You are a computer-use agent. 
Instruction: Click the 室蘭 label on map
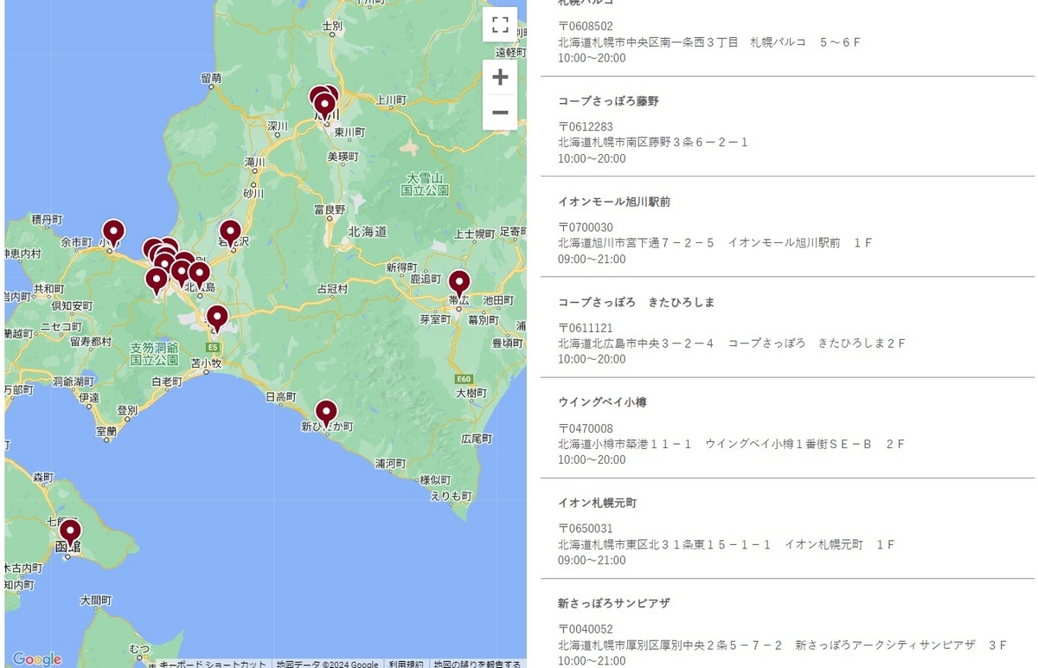pos(106,431)
